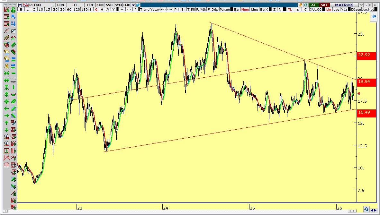Click the Yatay horizontal line button
The image size is (380, 215).
[x=155, y=9]
